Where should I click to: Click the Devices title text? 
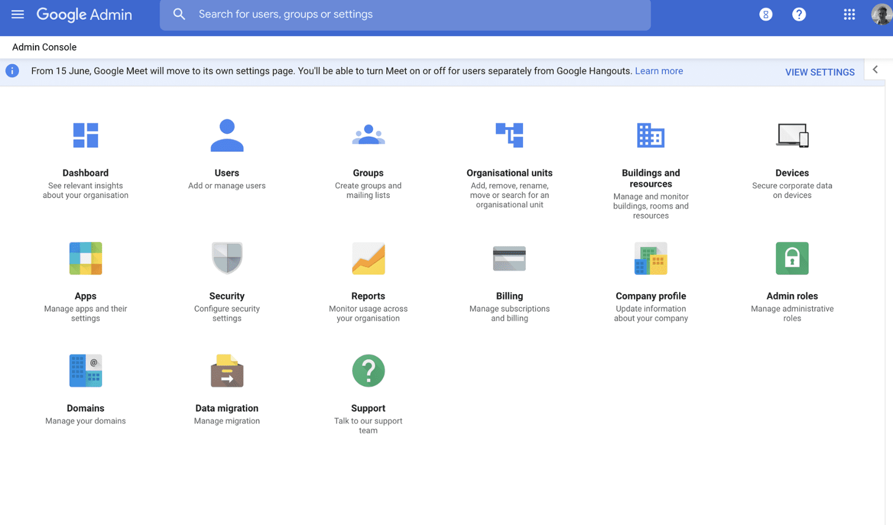(792, 173)
